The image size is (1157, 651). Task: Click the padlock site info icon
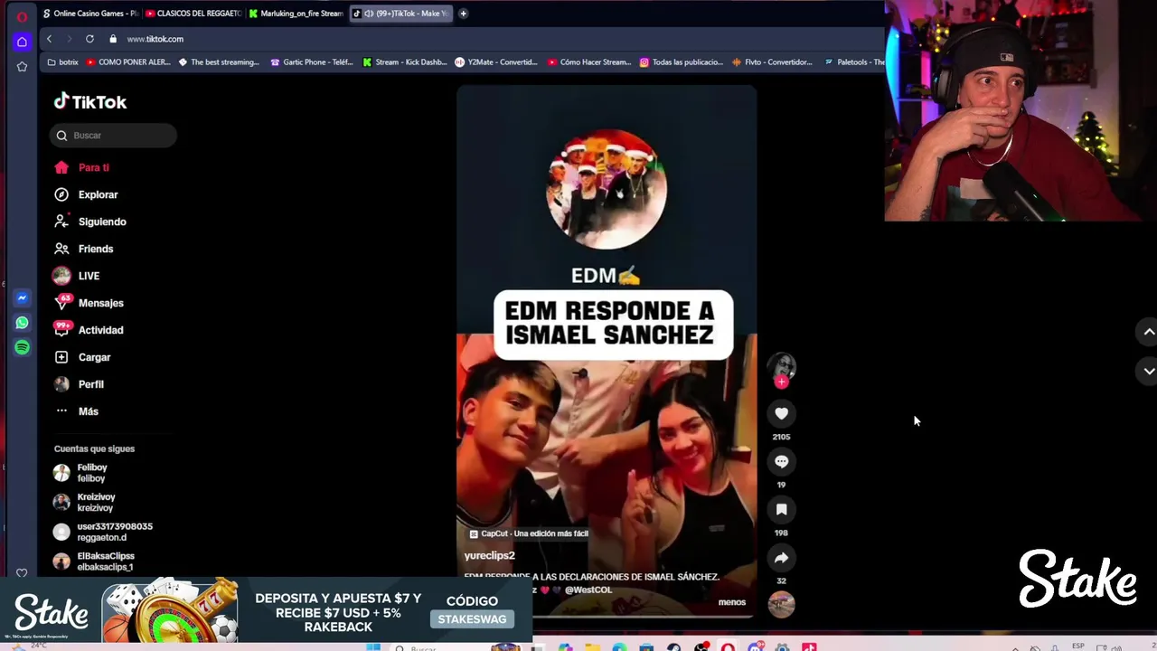[x=113, y=39]
